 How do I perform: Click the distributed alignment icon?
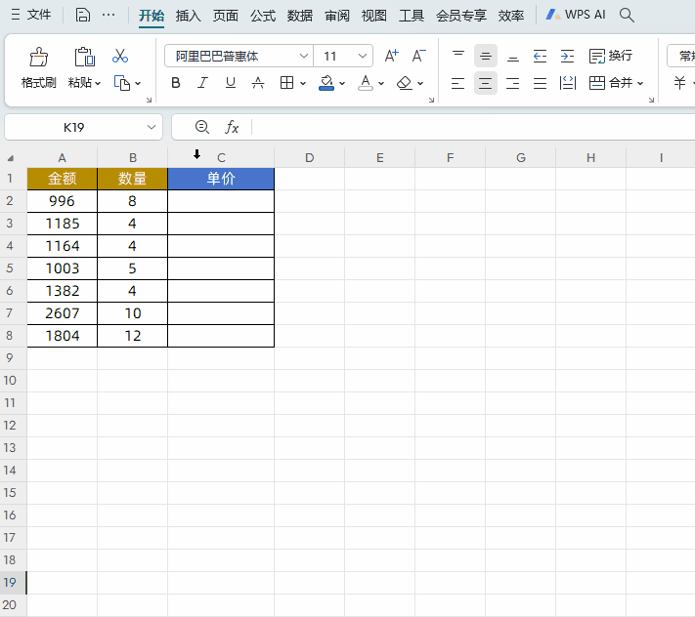click(567, 83)
